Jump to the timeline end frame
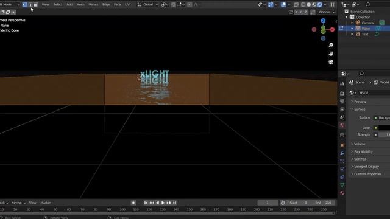This screenshot has width=390, height=219. point(175,203)
